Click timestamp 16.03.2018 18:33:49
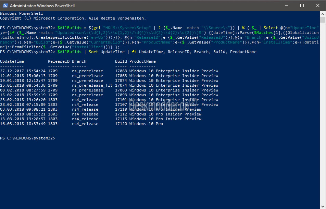This screenshot has height=209, width=326. [x=23, y=124]
